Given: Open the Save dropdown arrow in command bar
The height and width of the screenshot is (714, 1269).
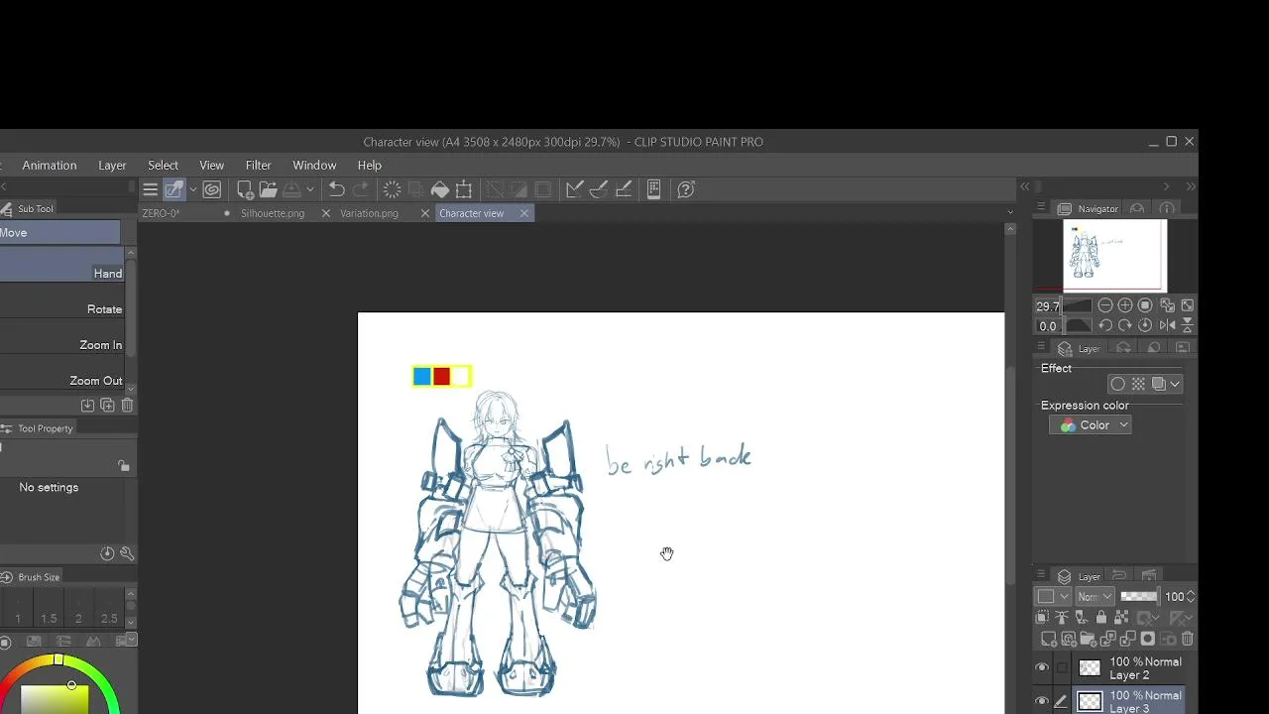Looking at the screenshot, I should pyautogui.click(x=310, y=189).
